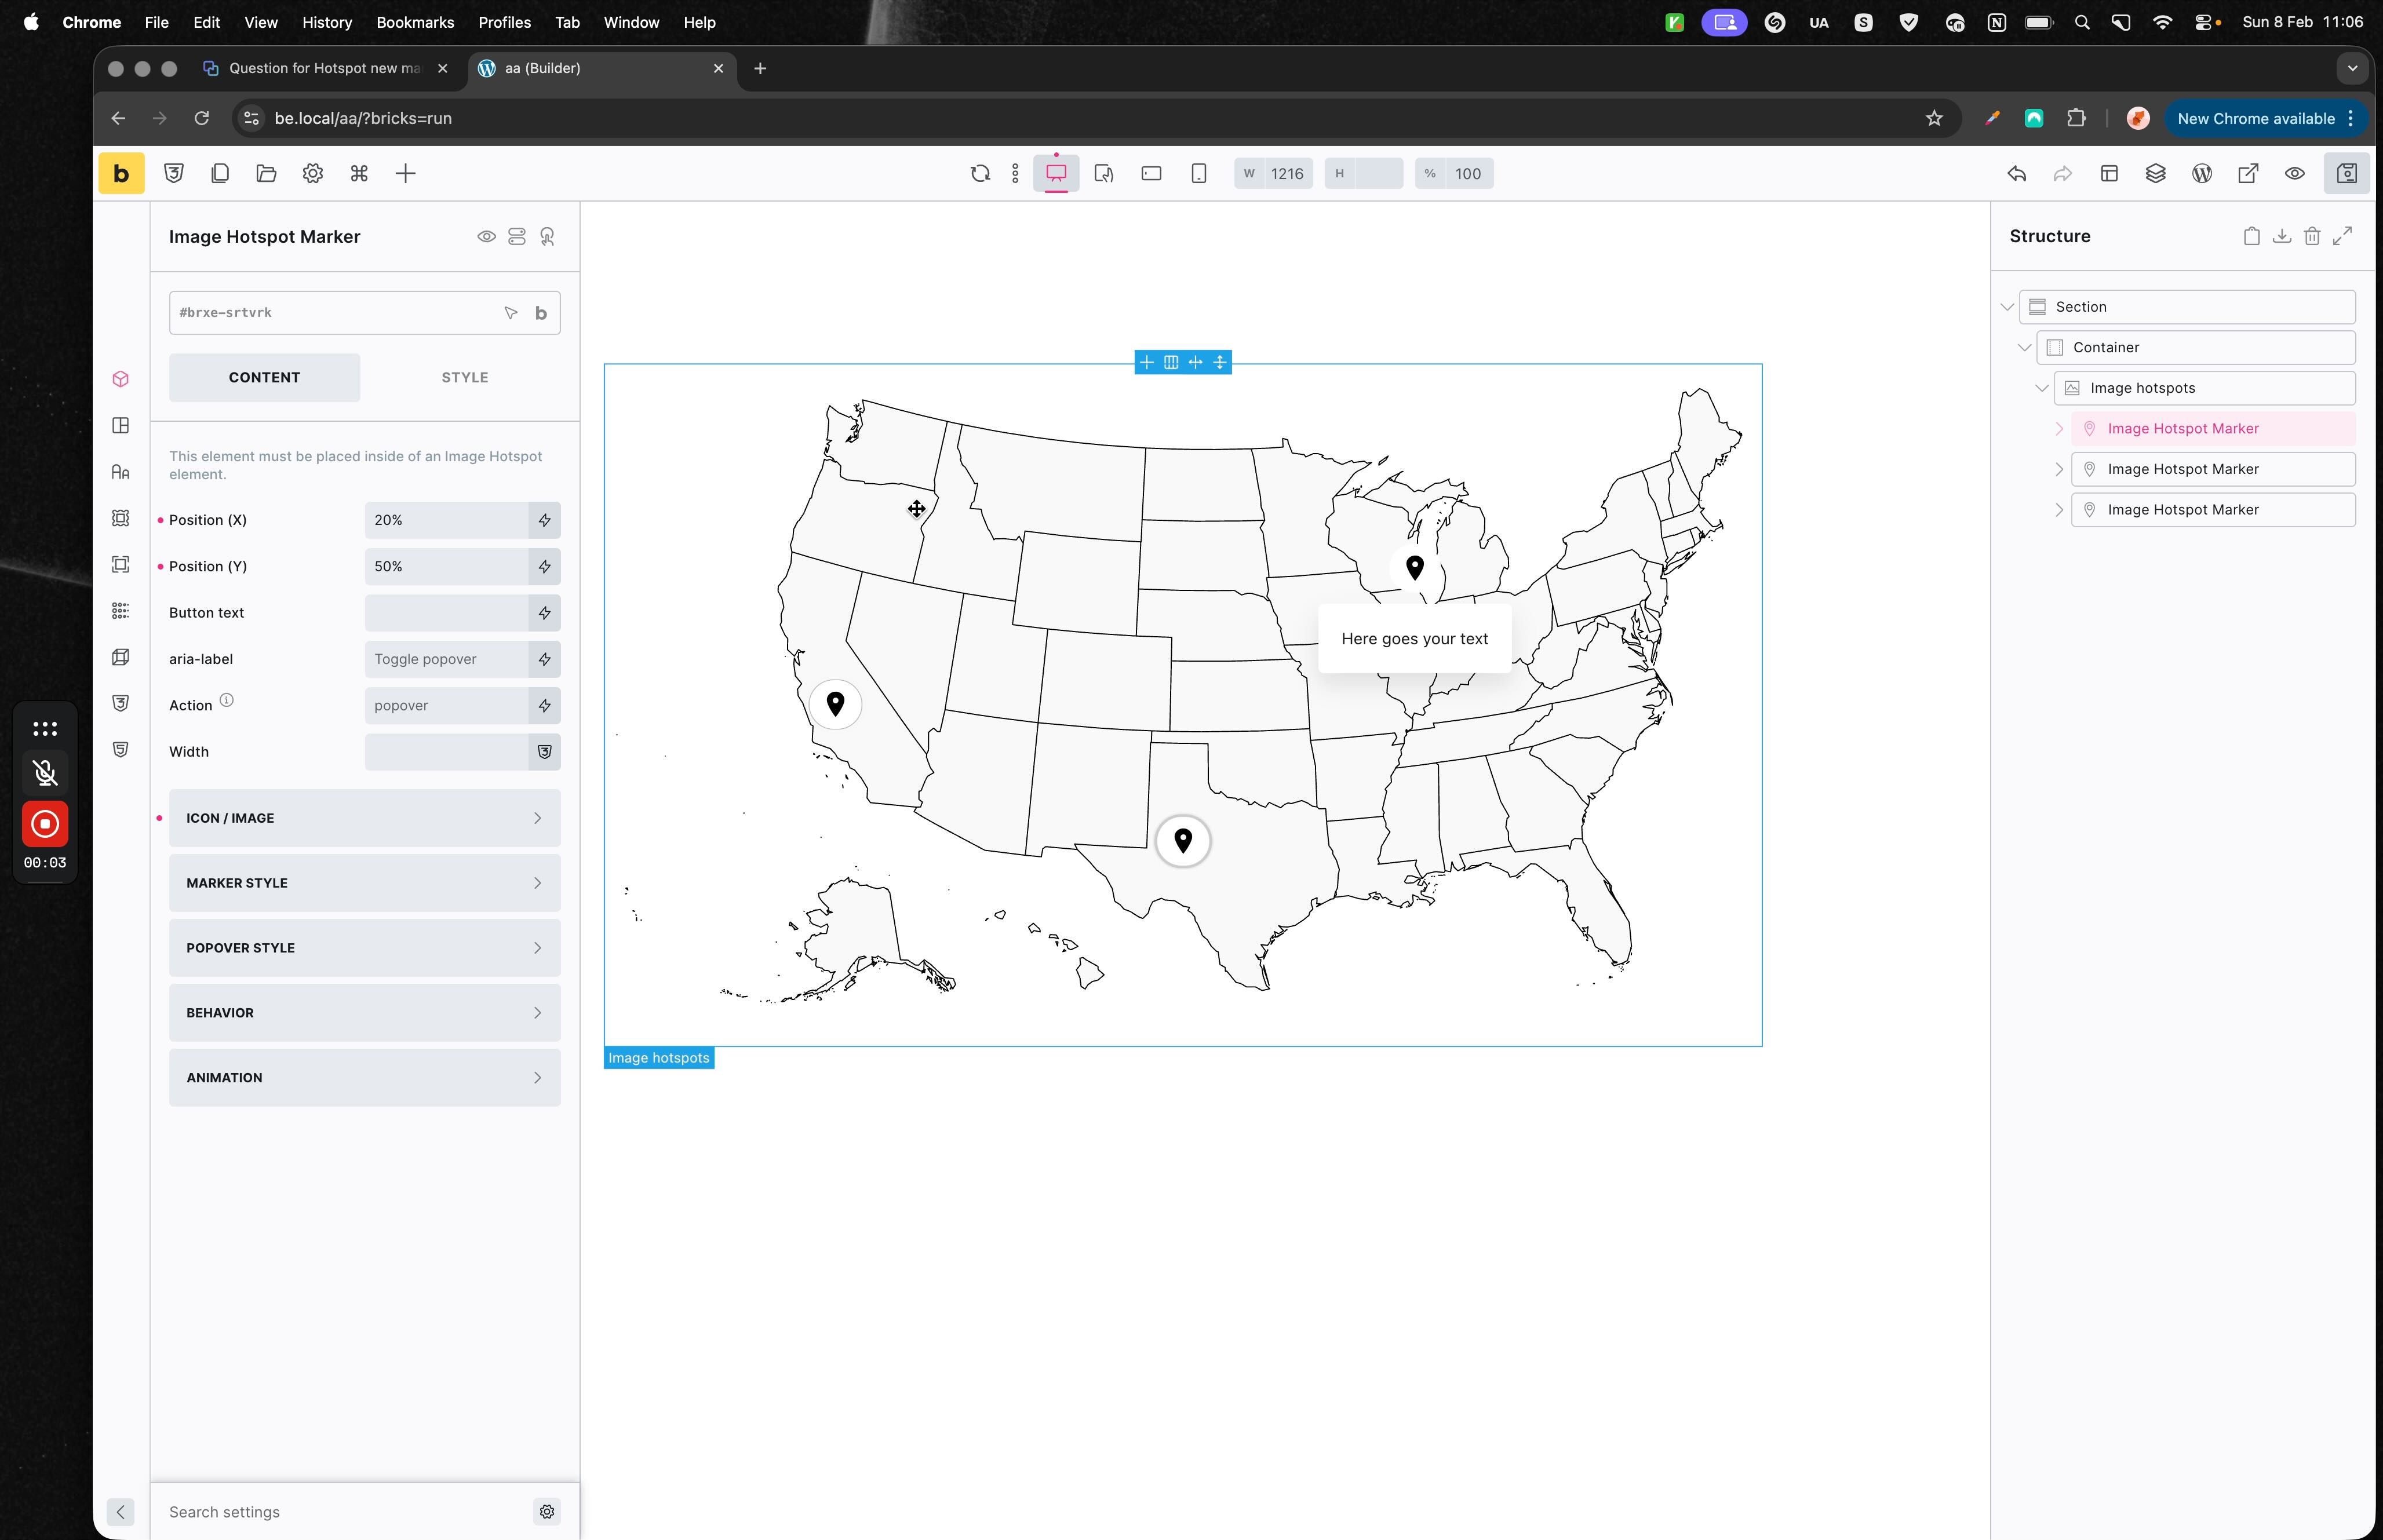2383x1540 pixels.
Task: Click the add element plus icon
Action: [405, 174]
